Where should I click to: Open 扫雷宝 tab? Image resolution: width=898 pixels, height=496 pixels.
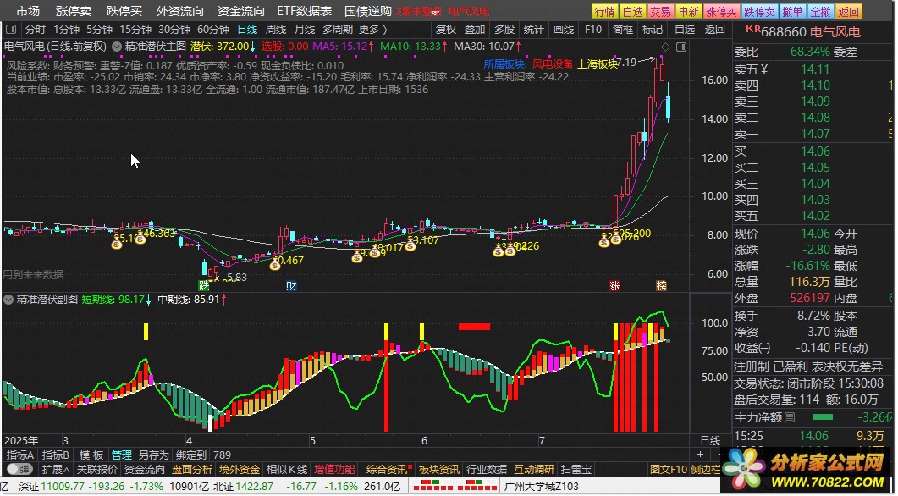(x=576, y=470)
